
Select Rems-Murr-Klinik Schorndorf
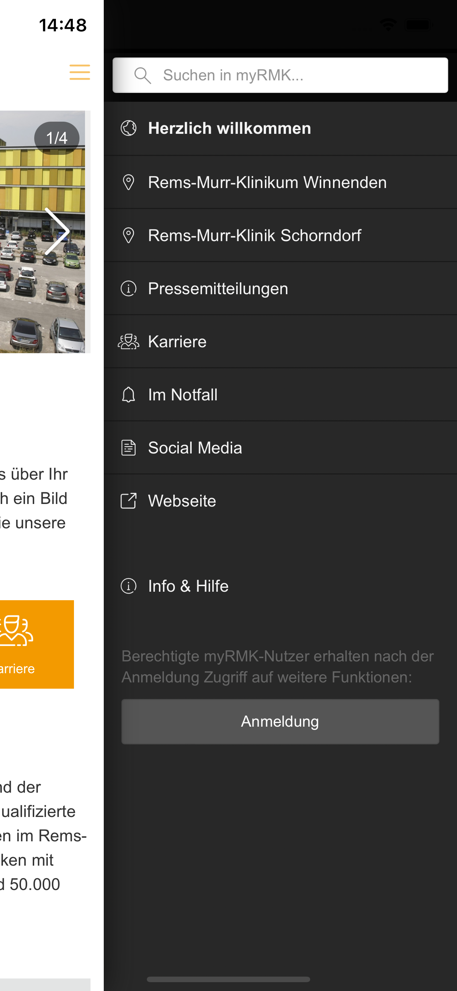pos(280,236)
